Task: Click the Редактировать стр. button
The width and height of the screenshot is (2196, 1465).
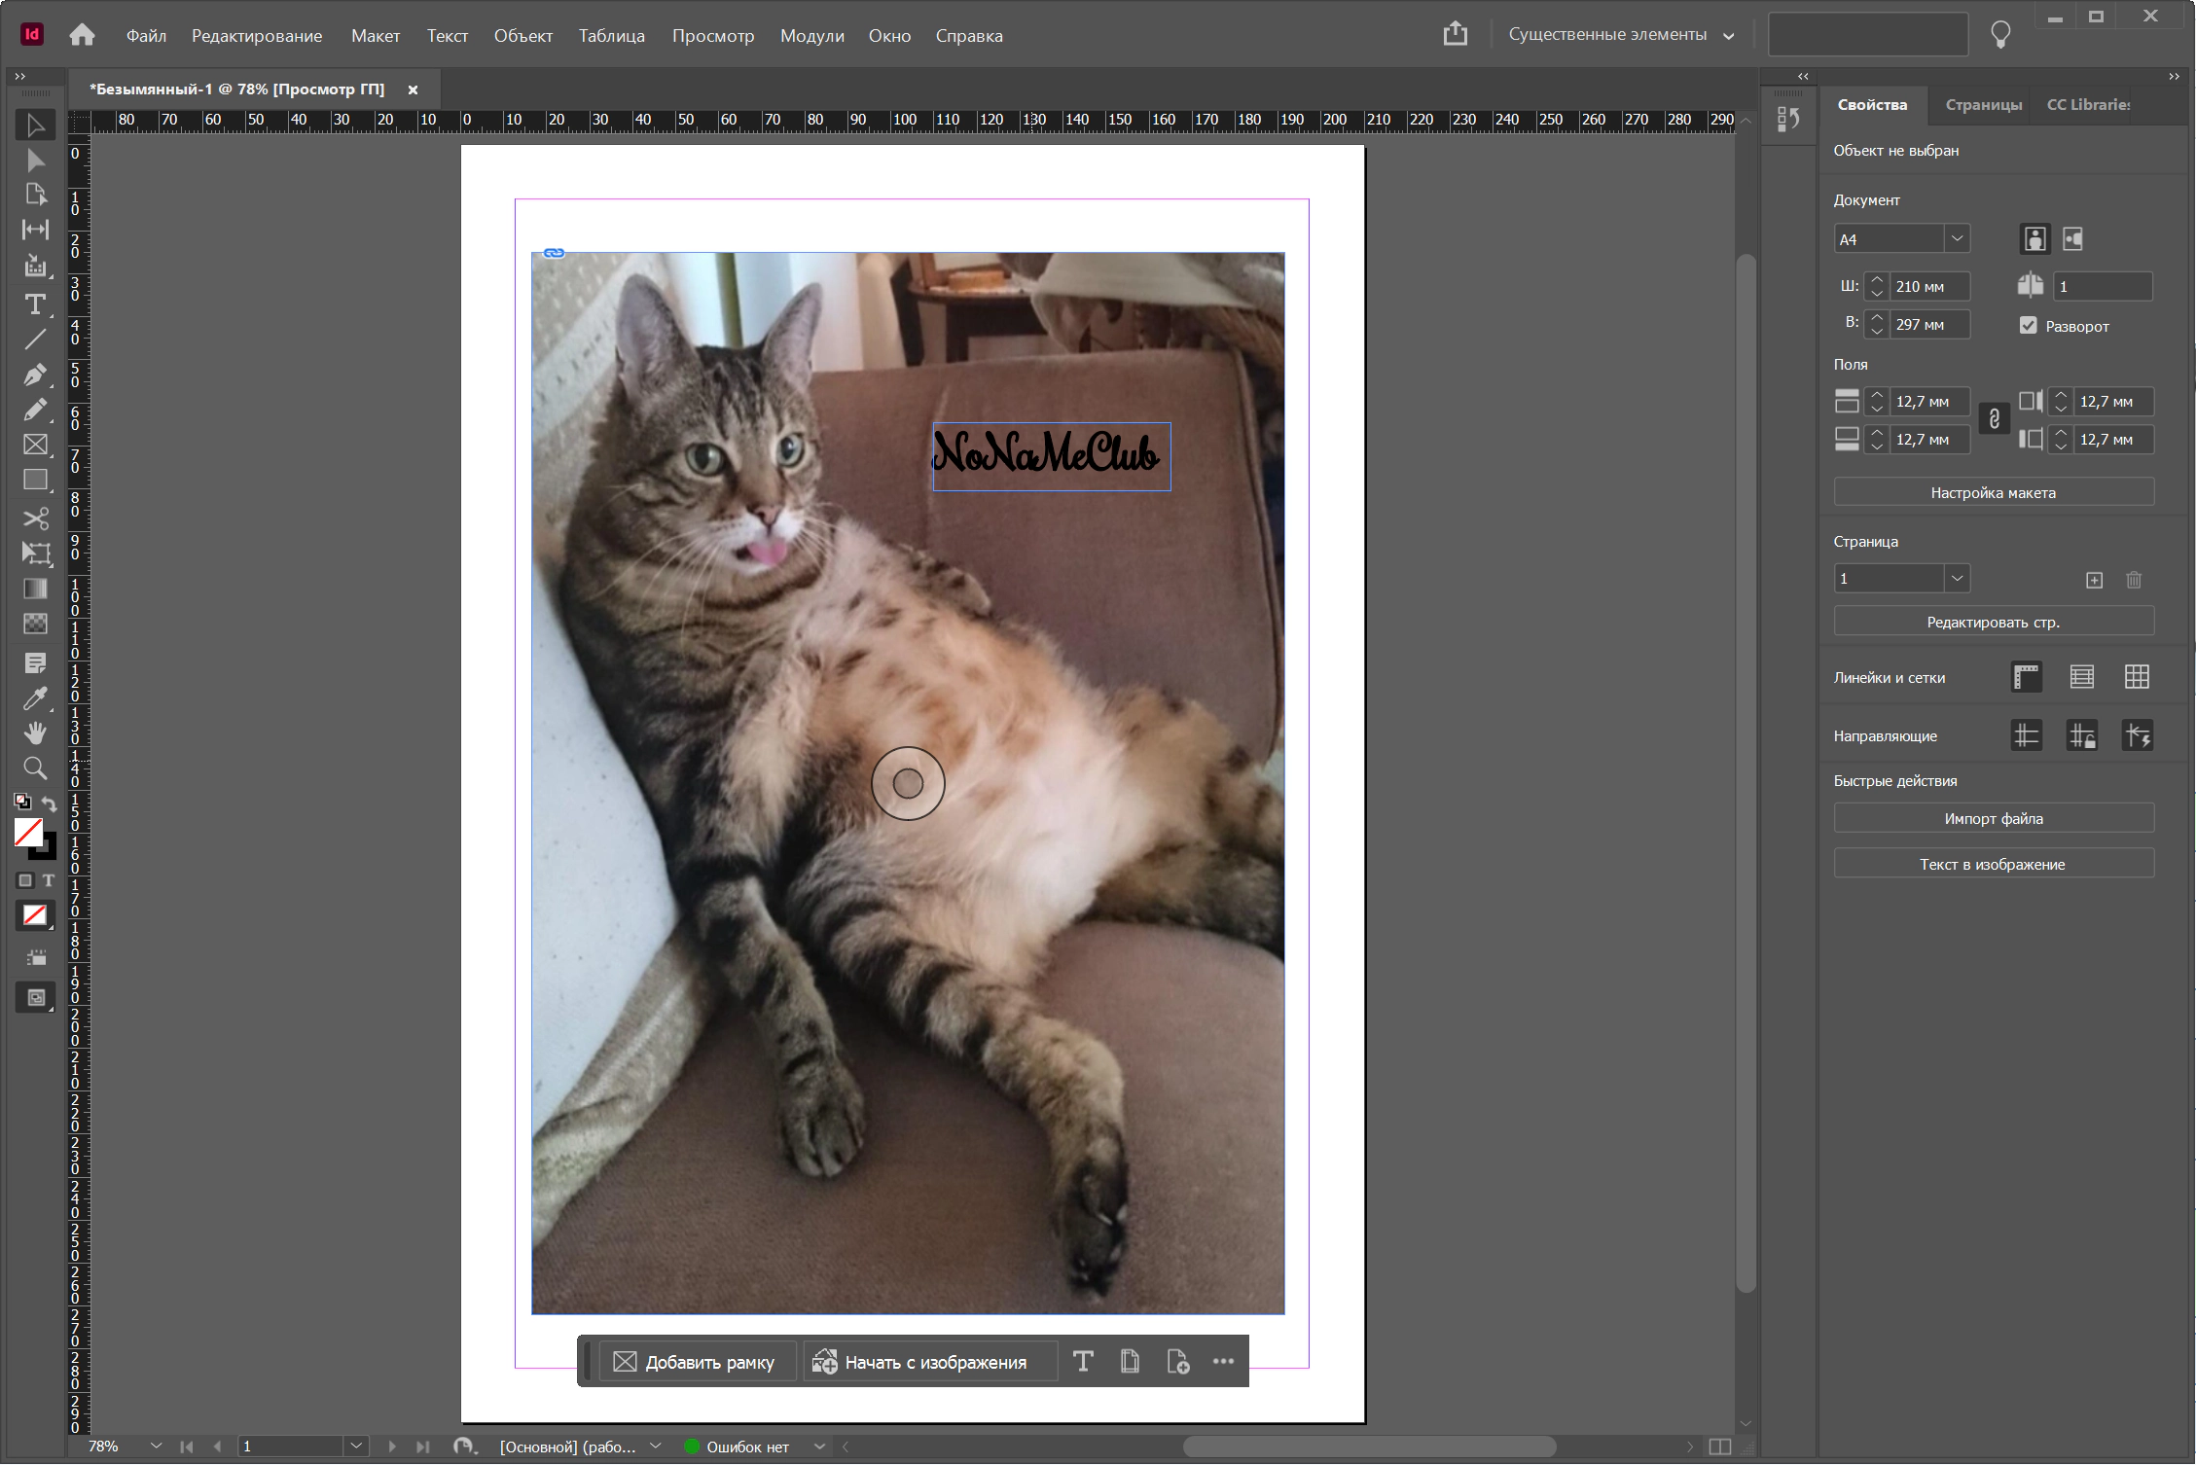Action: [x=1994, y=622]
